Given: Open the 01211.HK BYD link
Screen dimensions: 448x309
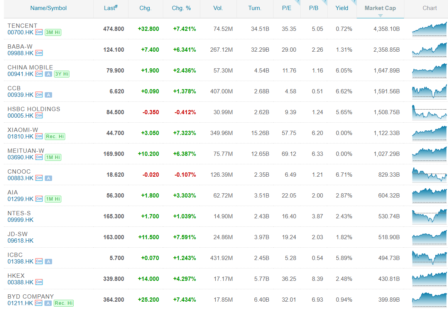Looking at the screenshot, I should [x=20, y=303].
